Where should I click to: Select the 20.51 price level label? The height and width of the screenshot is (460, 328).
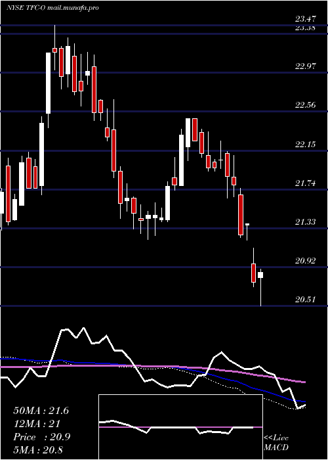[306, 300]
